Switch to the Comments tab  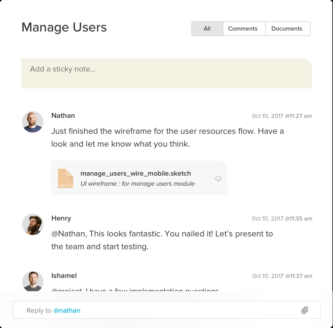tap(243, 29)
